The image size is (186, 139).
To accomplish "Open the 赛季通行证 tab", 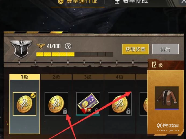I will (78, 2).
